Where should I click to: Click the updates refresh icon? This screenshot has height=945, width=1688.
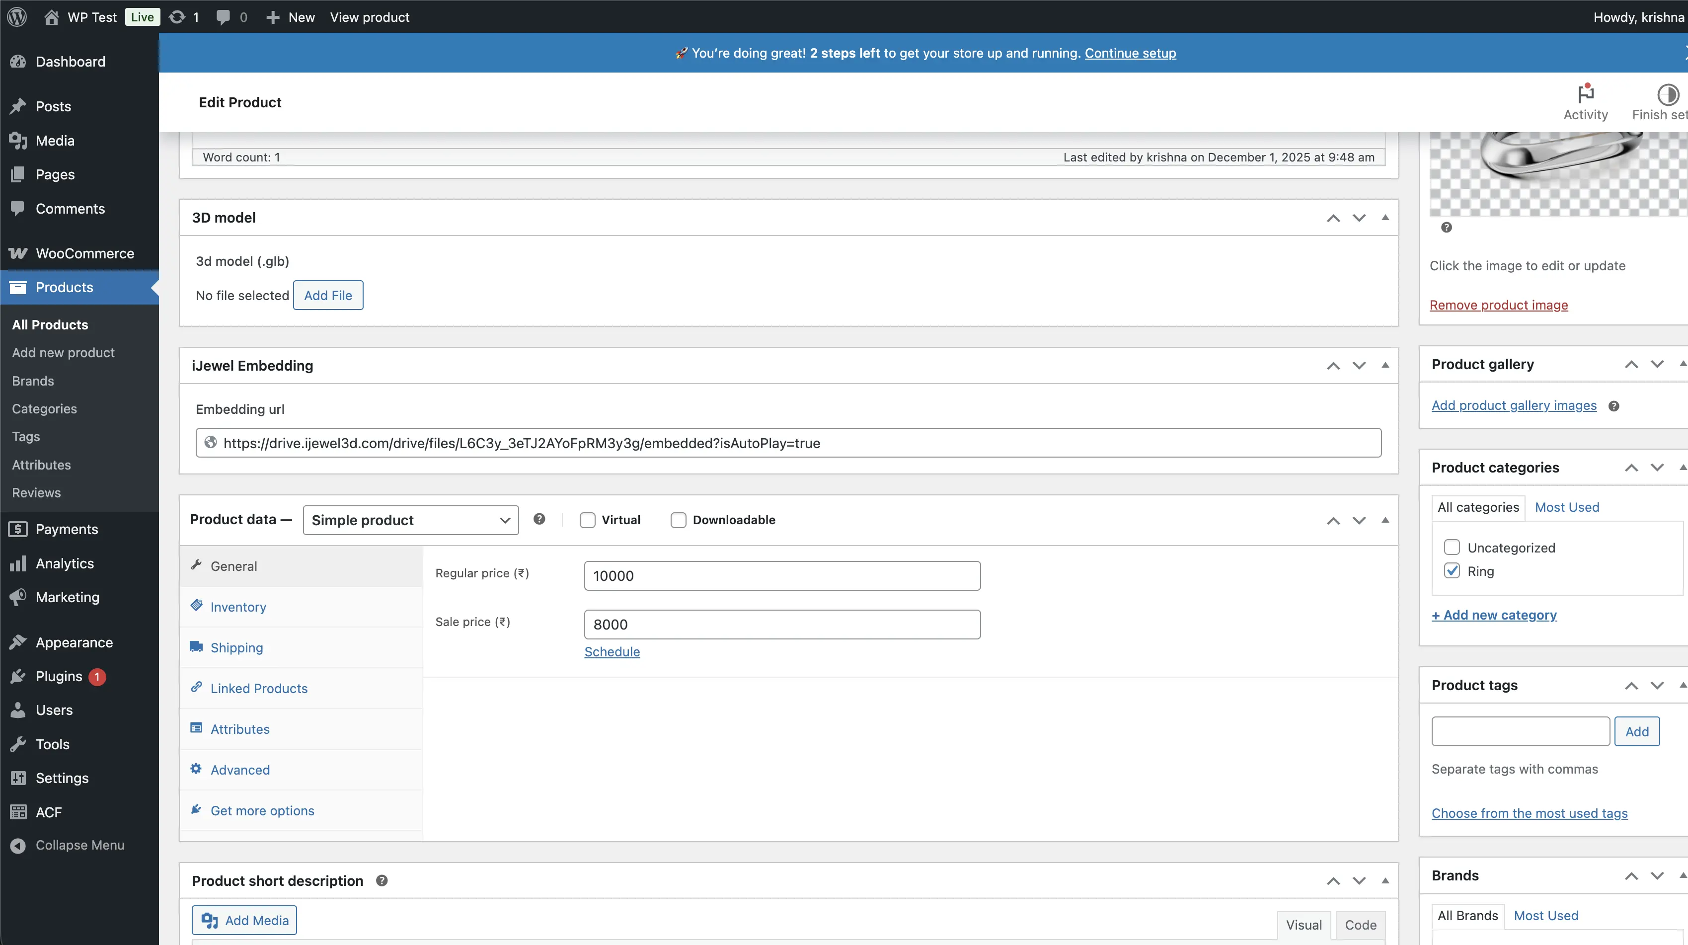coord(177,17)
